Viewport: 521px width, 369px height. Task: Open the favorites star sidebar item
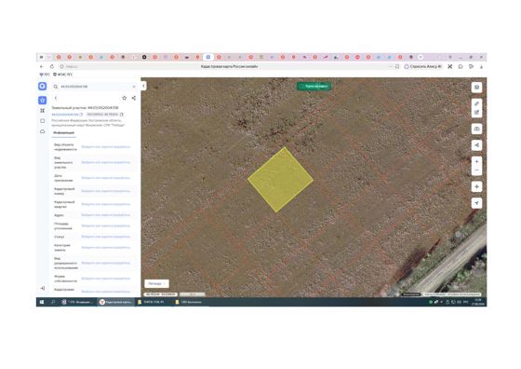[43, 100]
